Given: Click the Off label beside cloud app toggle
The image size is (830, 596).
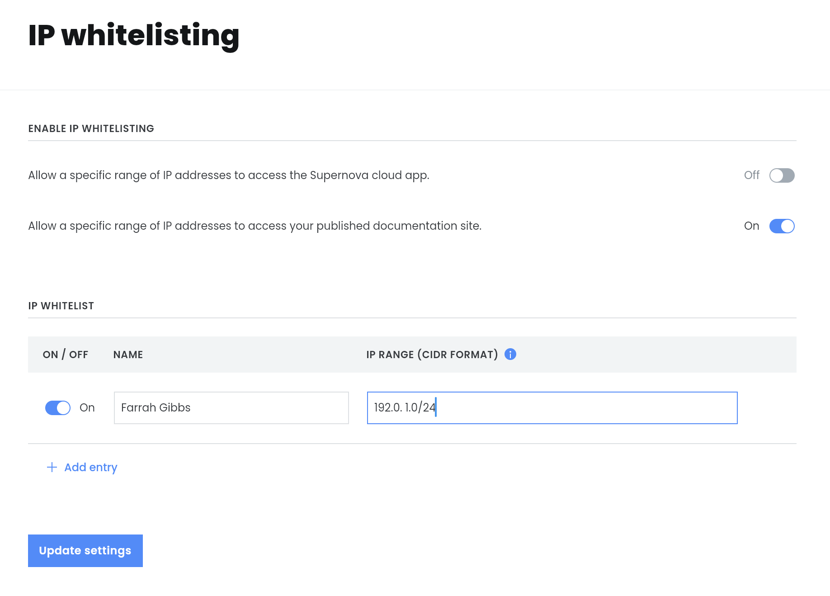Looking at the screenshot, I should pyautogui.click(x=752, y=175).
